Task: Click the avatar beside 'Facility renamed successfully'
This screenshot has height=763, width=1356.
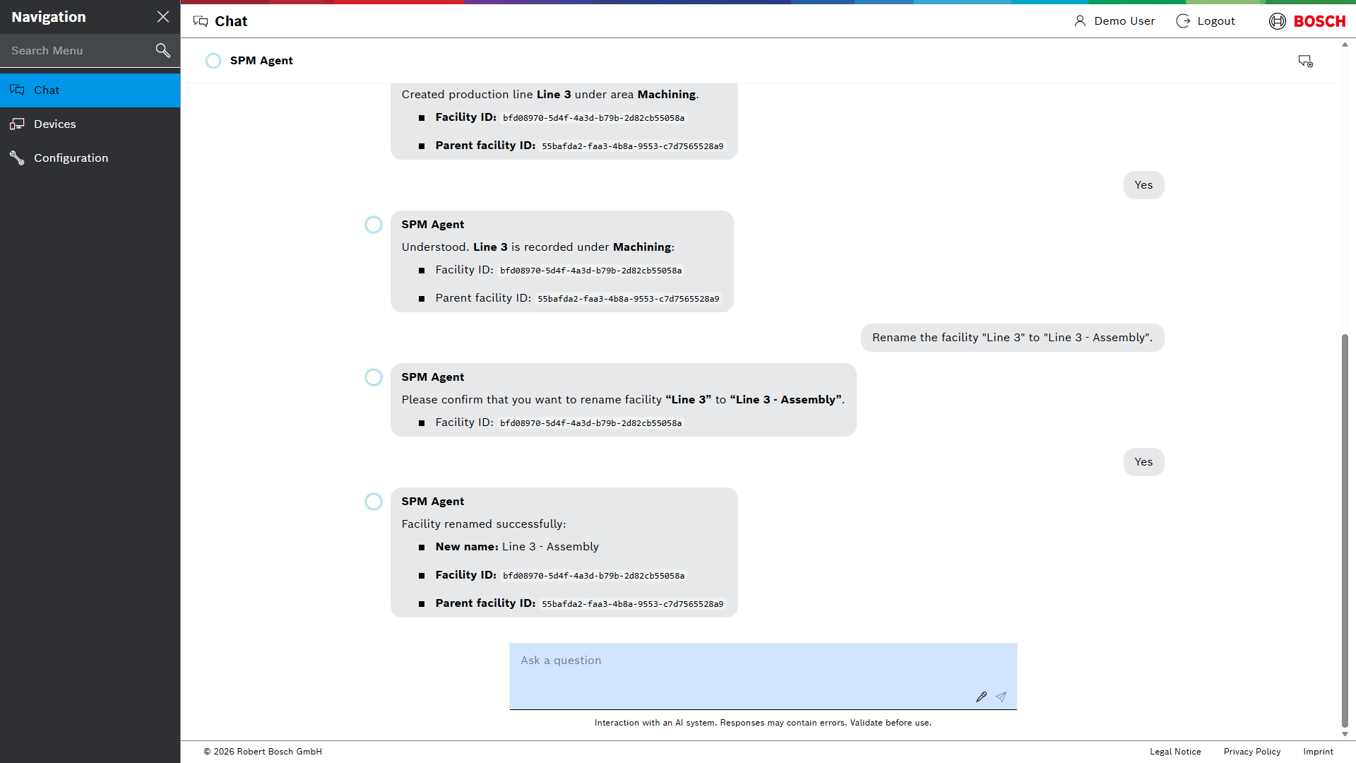Action: pyautogui.click(x=374, y=502)
